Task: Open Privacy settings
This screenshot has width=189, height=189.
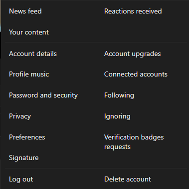Action: (20, 116)
